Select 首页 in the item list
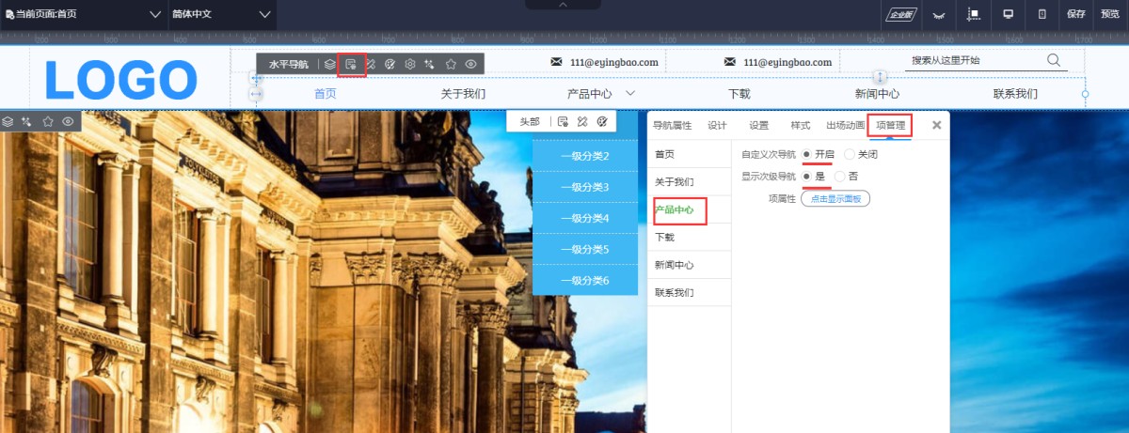 [x=690, y=154]
